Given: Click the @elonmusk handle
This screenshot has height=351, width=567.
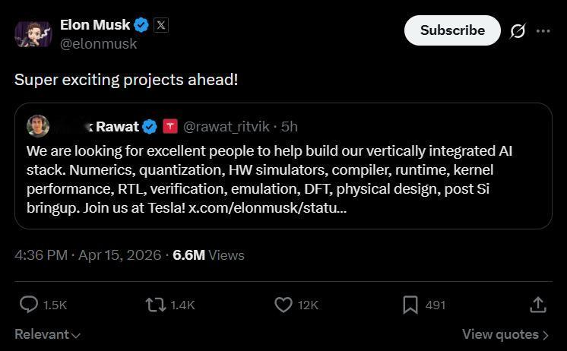Looking at the screenshot, I should coord(98,44).
